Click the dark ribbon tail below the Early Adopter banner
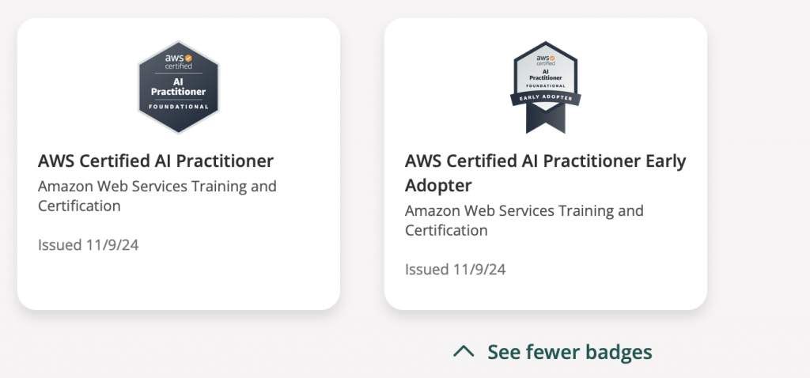This screenshot has width=810, height=378. point(545,119)
